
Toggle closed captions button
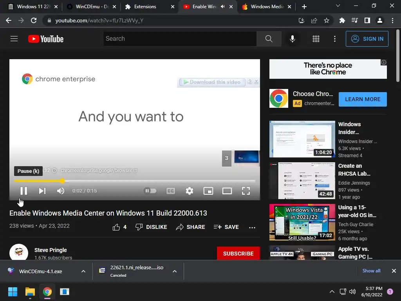point(171,191)
